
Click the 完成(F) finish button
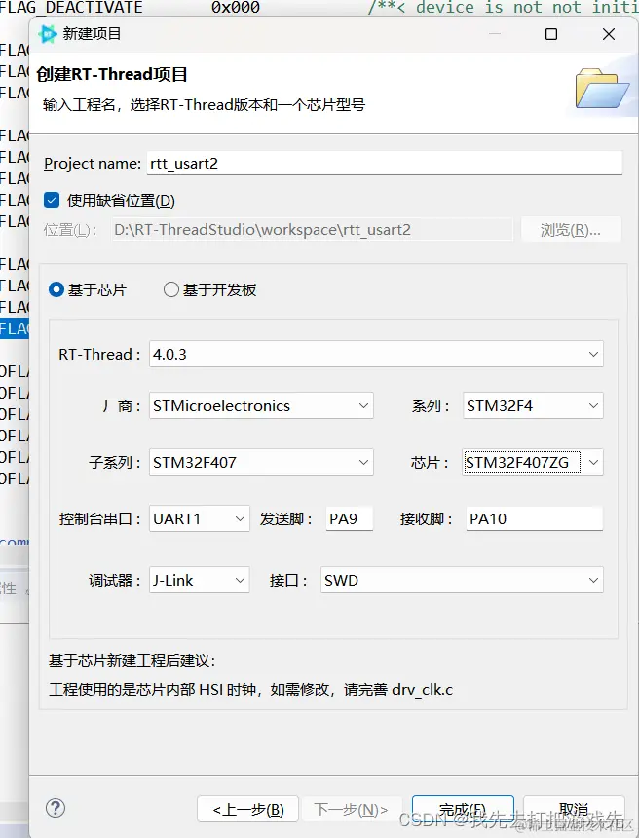click(x=463, y=809)
